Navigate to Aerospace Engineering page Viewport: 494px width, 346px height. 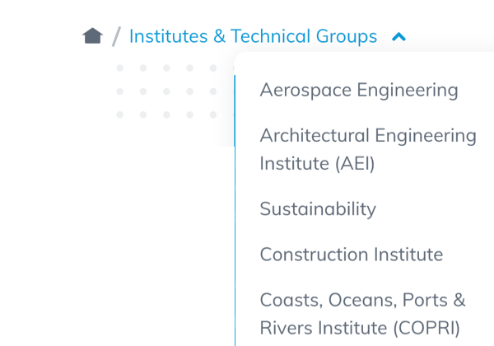pyautogui.click(x=359, y=90)
